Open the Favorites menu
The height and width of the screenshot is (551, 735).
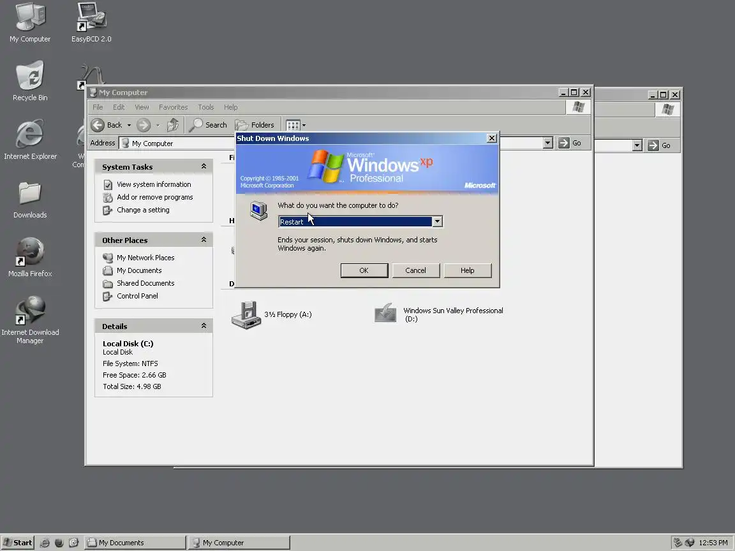[x=173, y=107]
